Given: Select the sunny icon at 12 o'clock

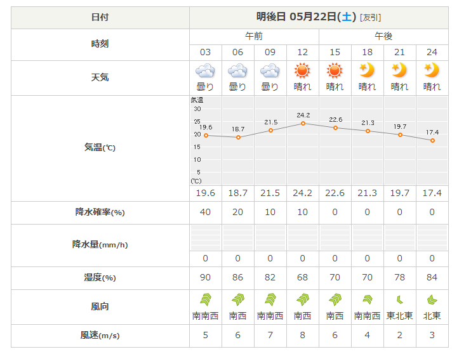Looking at the screenshot, I should point(302,70).
